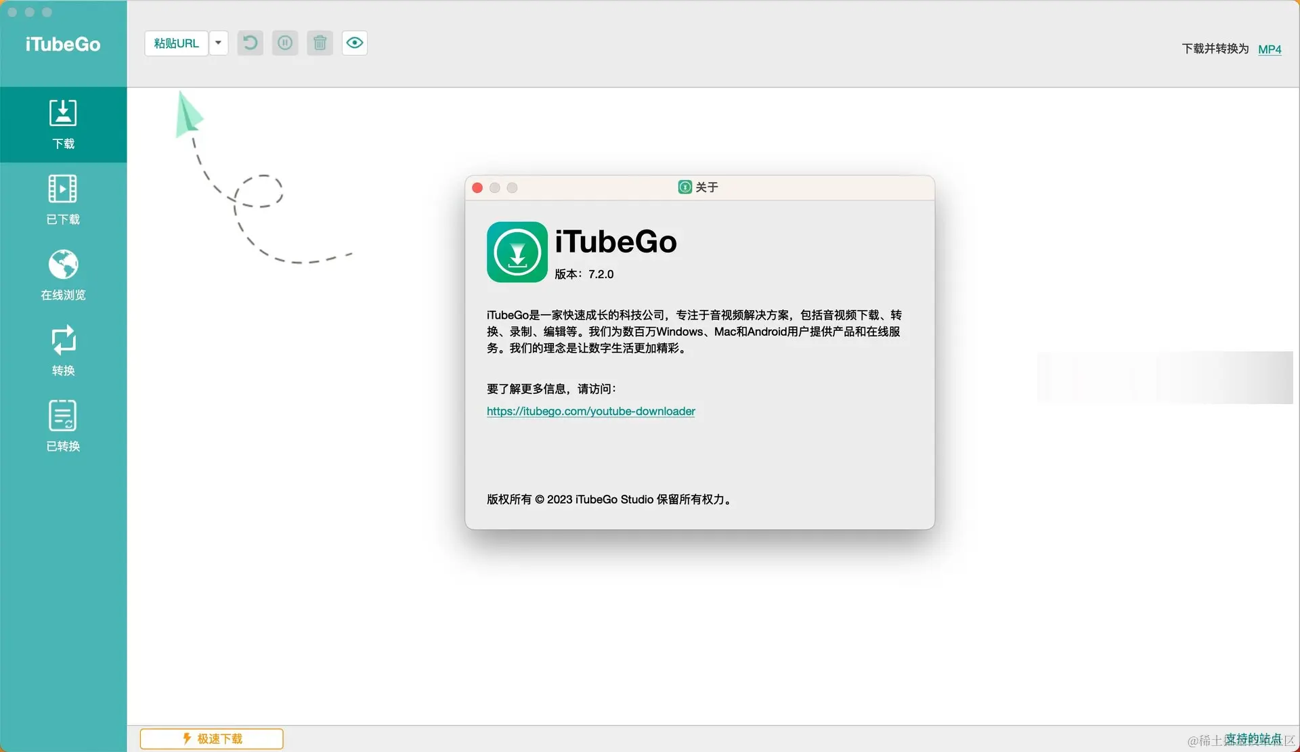1300x752 pixels.
Task: Enable 极速下载 turbo download mode
Action: (212, 738)
